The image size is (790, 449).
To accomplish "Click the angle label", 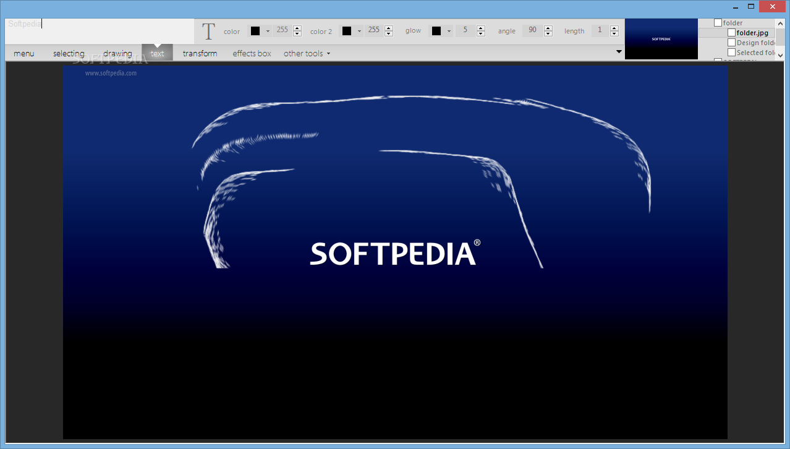I will [x=507, y=31].
